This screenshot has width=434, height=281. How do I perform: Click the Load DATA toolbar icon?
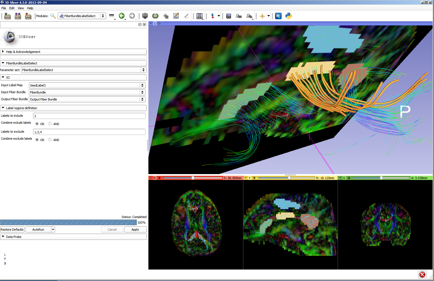[7, 16]
